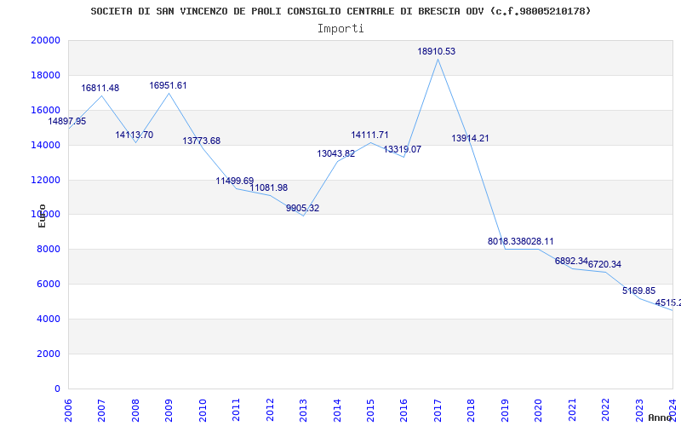Click the data label 13914.21
Viewport: 681px width, 426px height.
(x=470, y=138)
